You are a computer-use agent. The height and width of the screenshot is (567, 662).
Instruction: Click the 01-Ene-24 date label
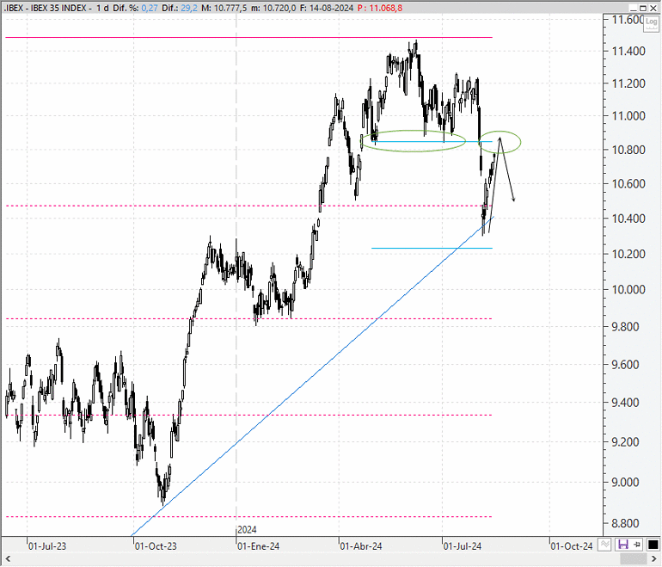pyautogui.click(x=259, y=546)
